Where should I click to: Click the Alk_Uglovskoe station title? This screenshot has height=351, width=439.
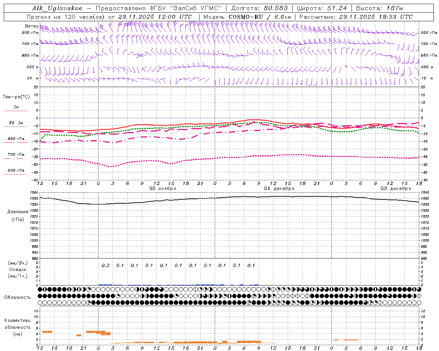click(57, 8)
